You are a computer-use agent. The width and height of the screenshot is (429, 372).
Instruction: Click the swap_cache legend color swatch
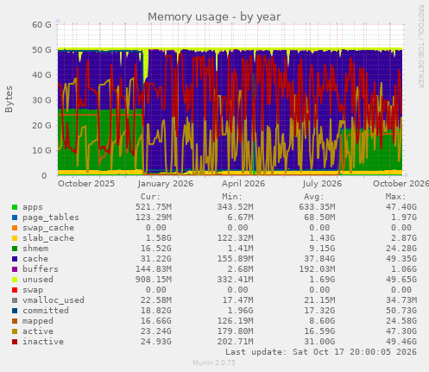click(15, 228)
